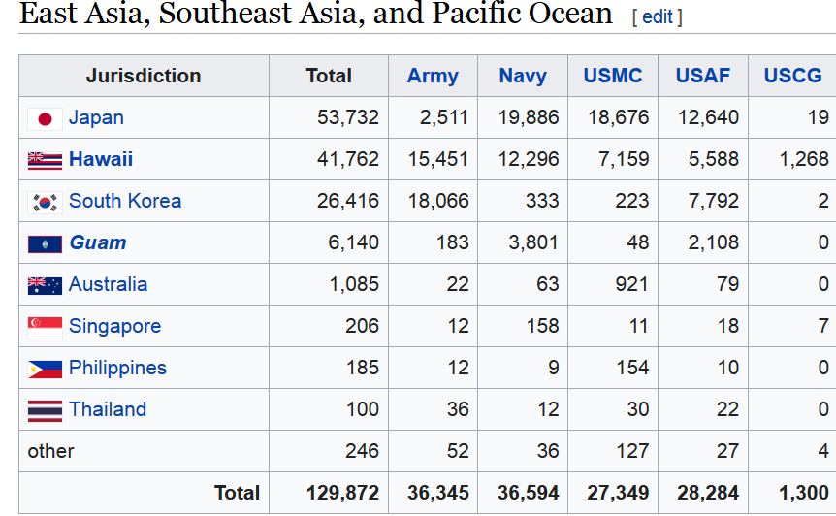
Task: Select Singapore's Navy value 158
Action: tap(543, 326)
